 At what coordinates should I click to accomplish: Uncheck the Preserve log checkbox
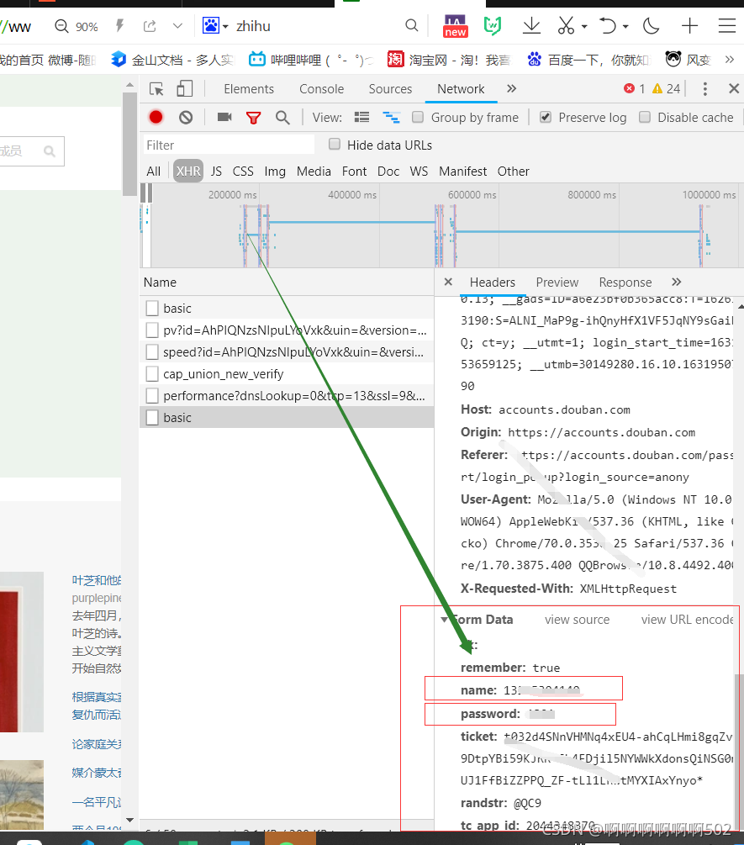(x=546, y=117)
